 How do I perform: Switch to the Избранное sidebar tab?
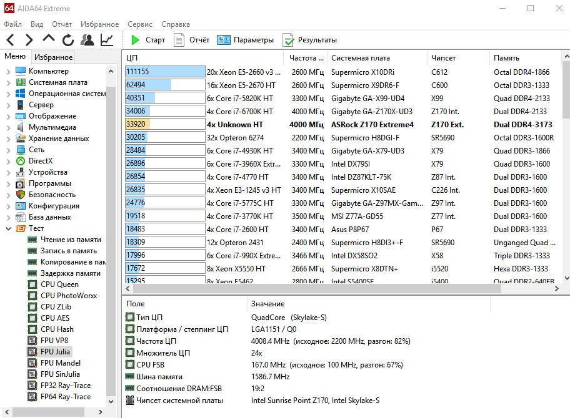(54, 57)
